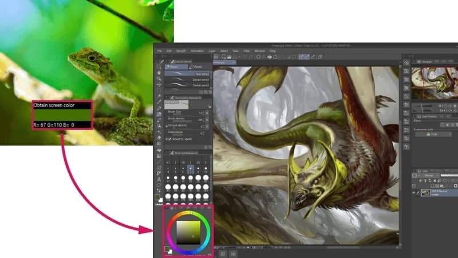The image size is (458, 258).
Task: Open CLIP STUDIO PAINT support icon in command bar
Action: (320, 57)
